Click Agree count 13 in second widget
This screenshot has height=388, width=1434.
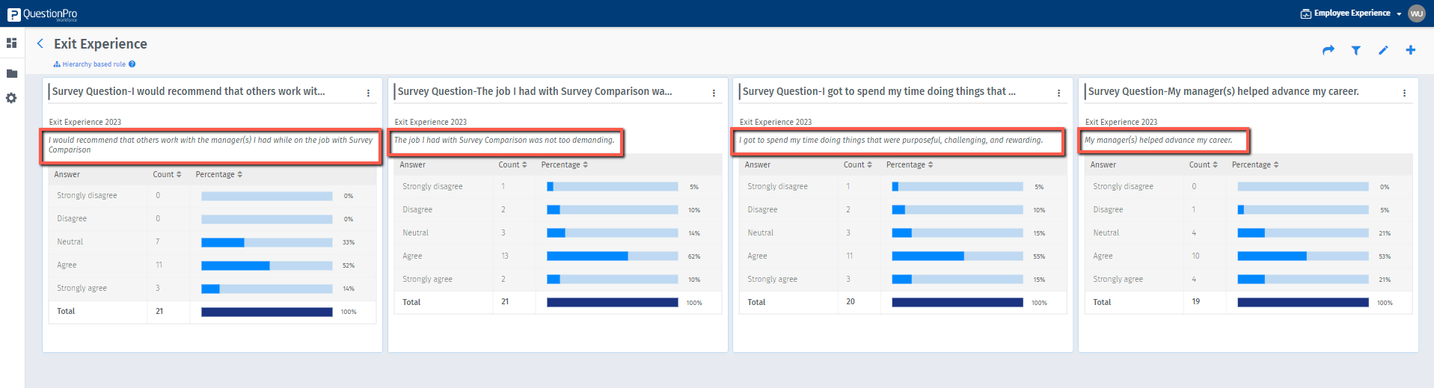(x=505, y=256)
